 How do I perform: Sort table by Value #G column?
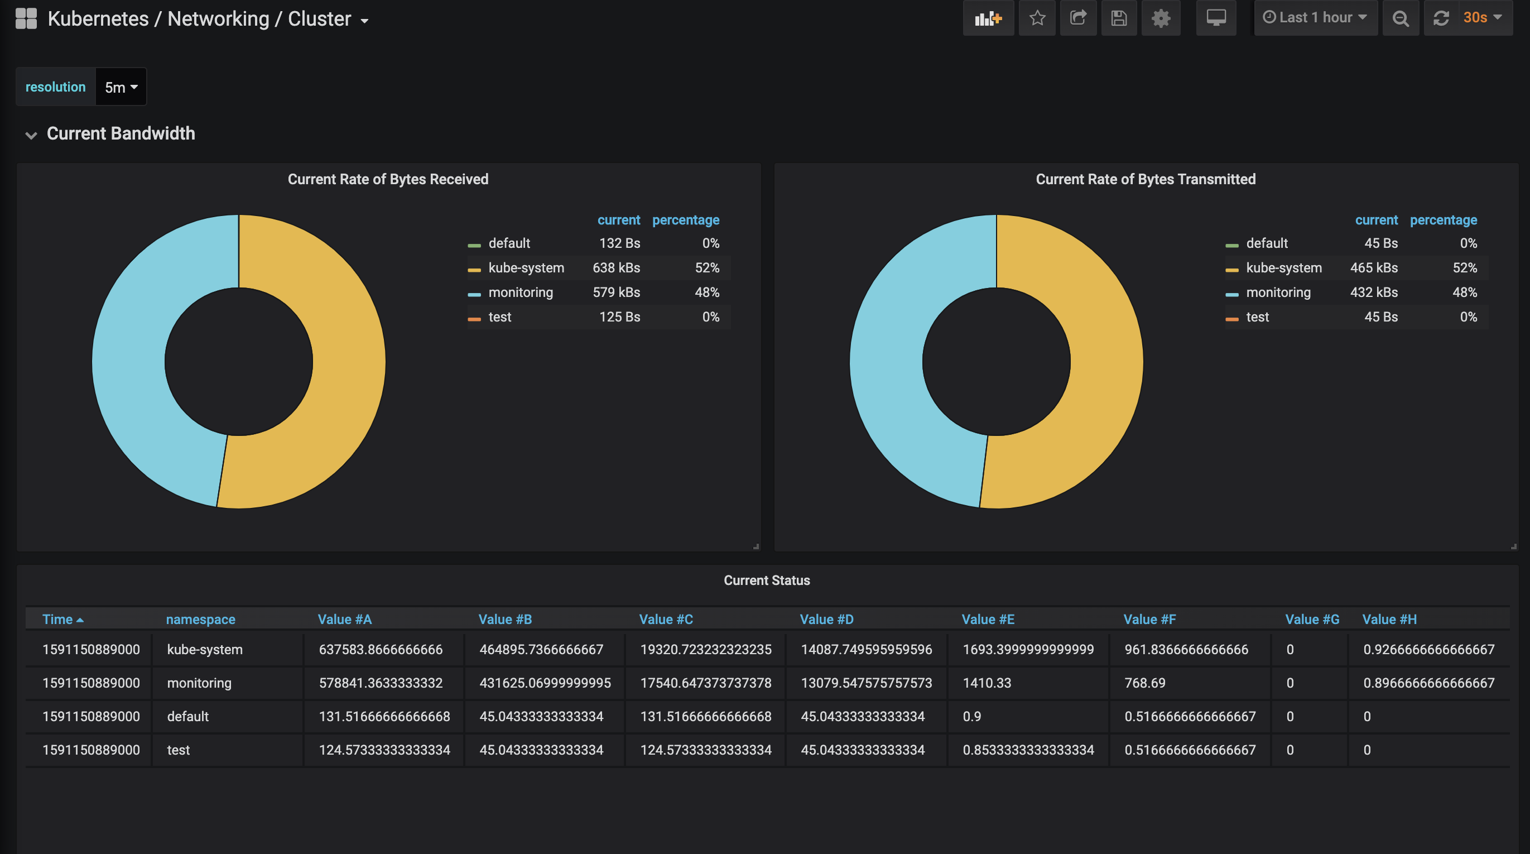(x=1312, y=619)
